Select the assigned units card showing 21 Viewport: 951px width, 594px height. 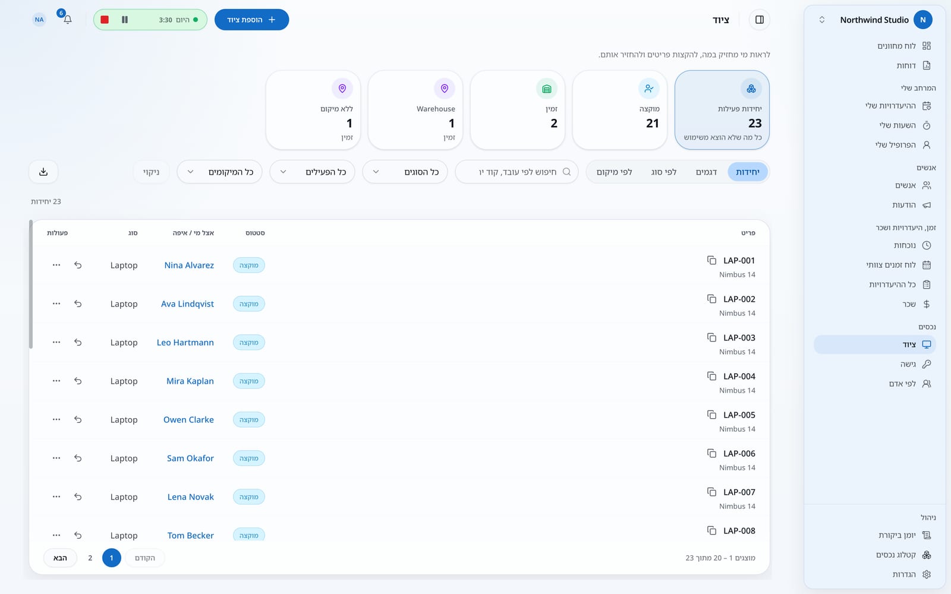pyautogui.click(x=620, y=110)
